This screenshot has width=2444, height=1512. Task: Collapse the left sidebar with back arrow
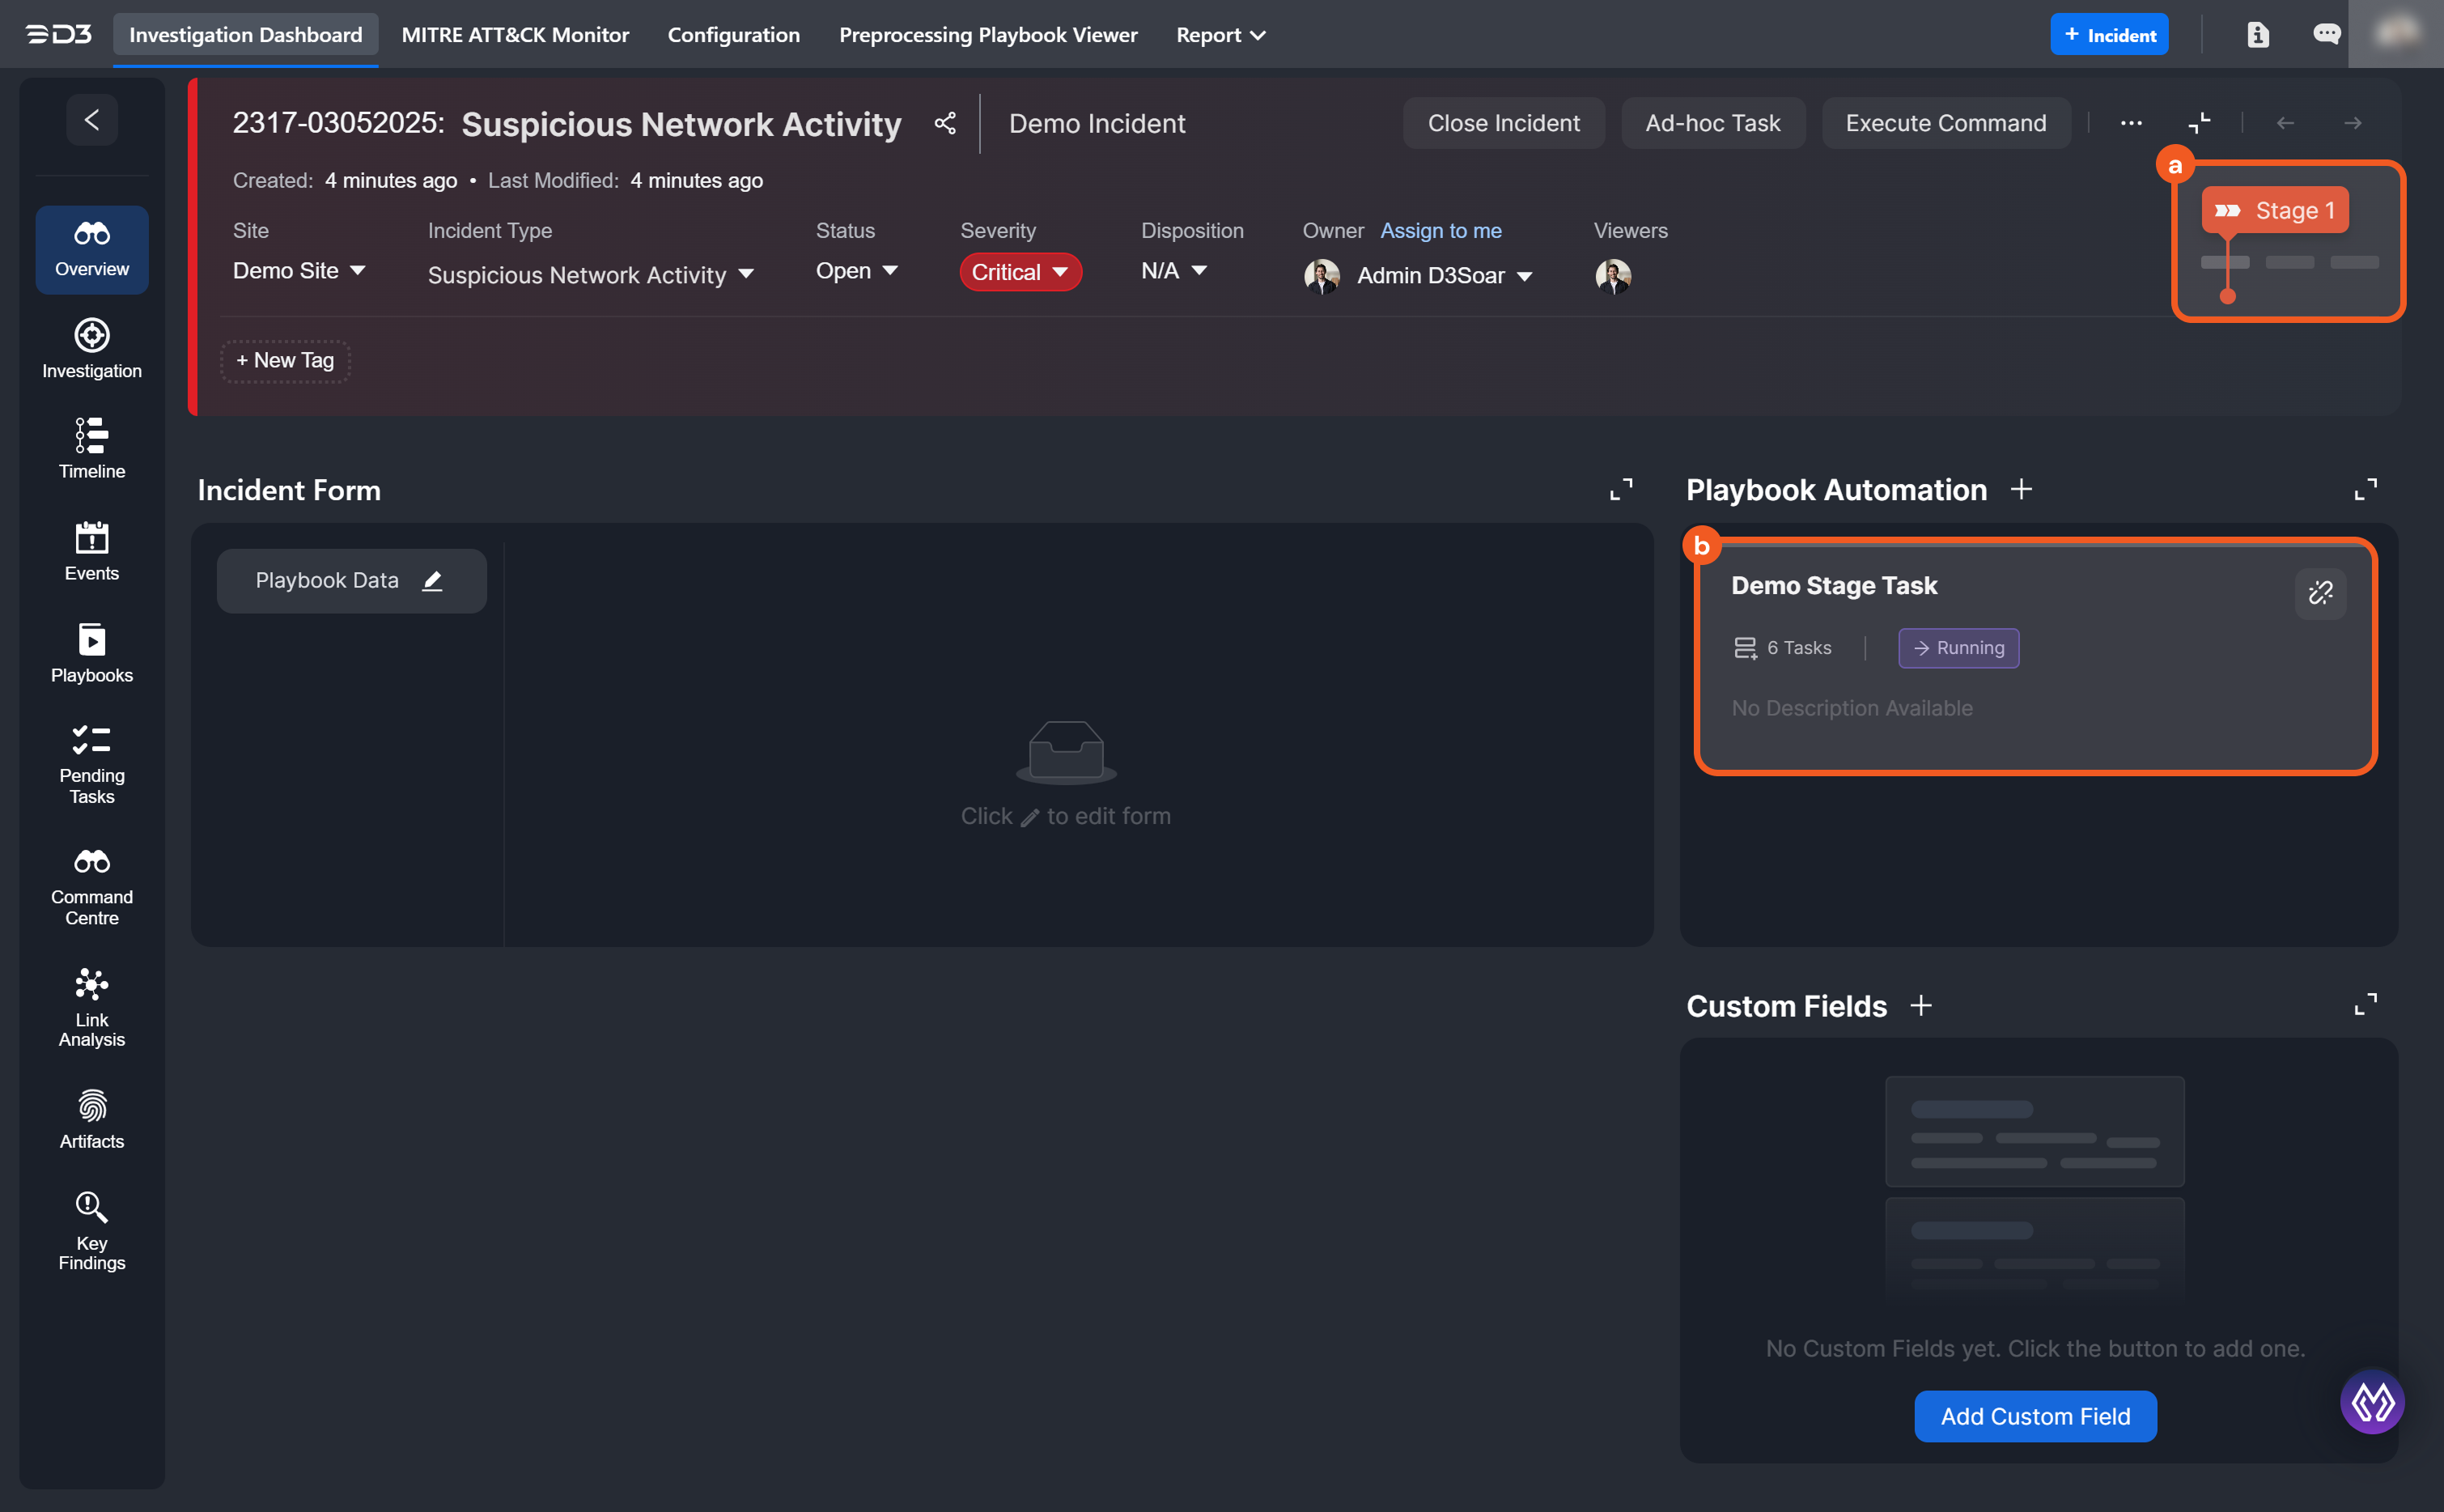tap(92, 120)
